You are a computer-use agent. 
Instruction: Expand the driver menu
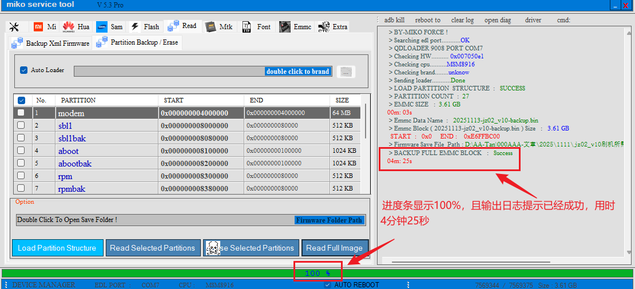[533, 20]
